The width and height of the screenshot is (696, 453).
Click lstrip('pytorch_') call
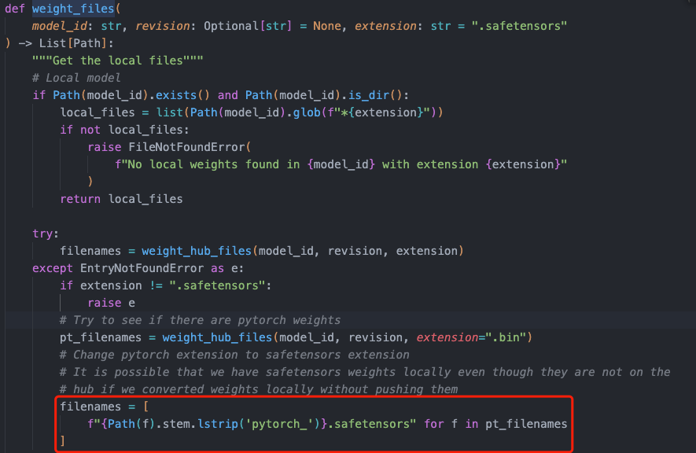(260, 424)
